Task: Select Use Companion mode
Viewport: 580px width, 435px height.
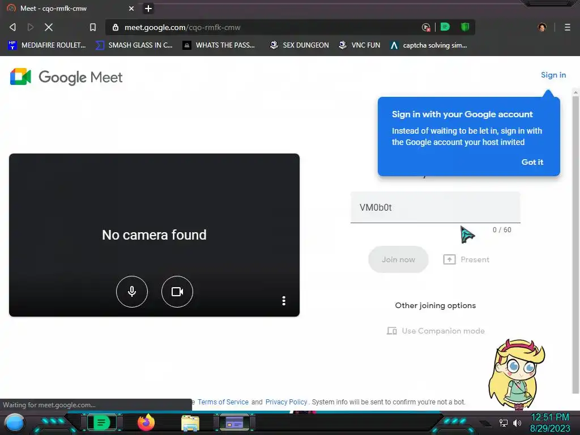Action: pos(436,331)
